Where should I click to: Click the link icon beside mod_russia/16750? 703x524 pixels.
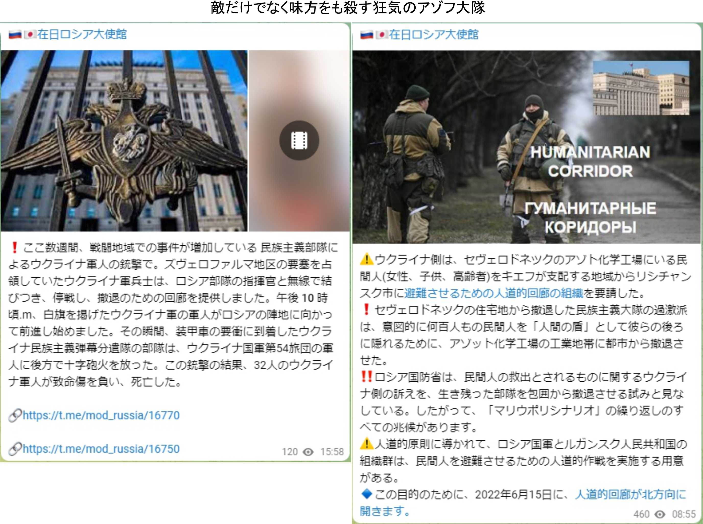coord(15,449)
